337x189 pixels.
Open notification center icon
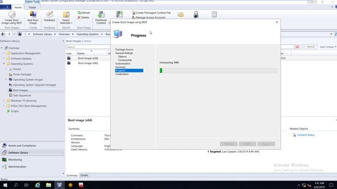(331, 185)
